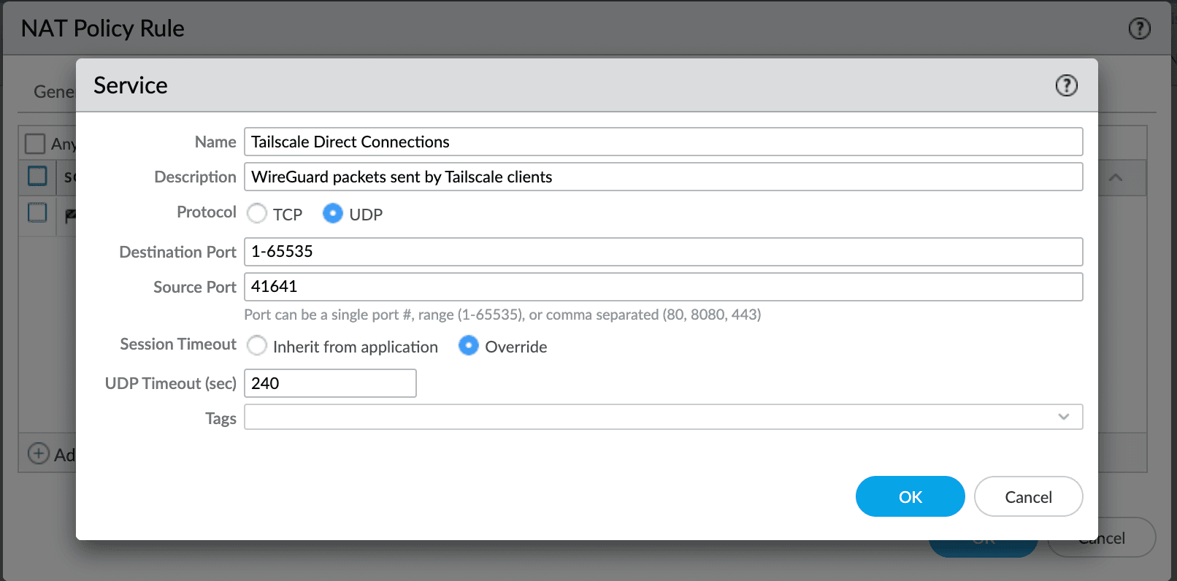Image resolution: width=1177 pixels, height=581 pixels.
Task: Select the Override session timeout option
Action: (469, 346)
